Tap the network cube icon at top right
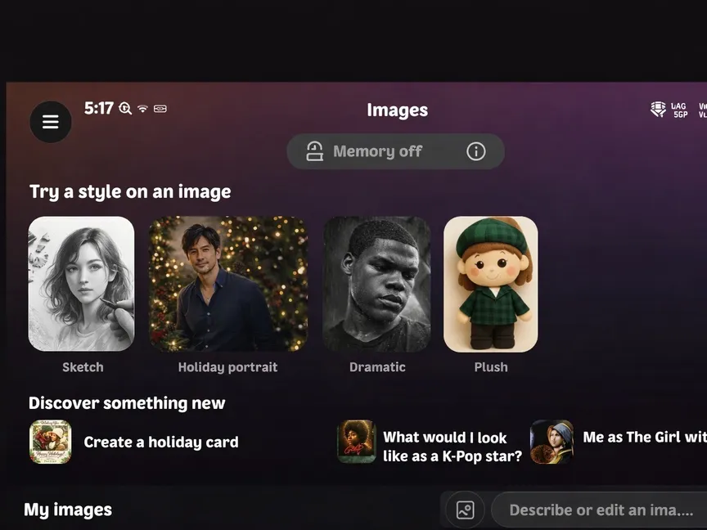The width and height of the screenshot is (707, 530). point(658,110)
